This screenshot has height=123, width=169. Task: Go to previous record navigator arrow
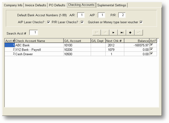[x=105, y=32]
